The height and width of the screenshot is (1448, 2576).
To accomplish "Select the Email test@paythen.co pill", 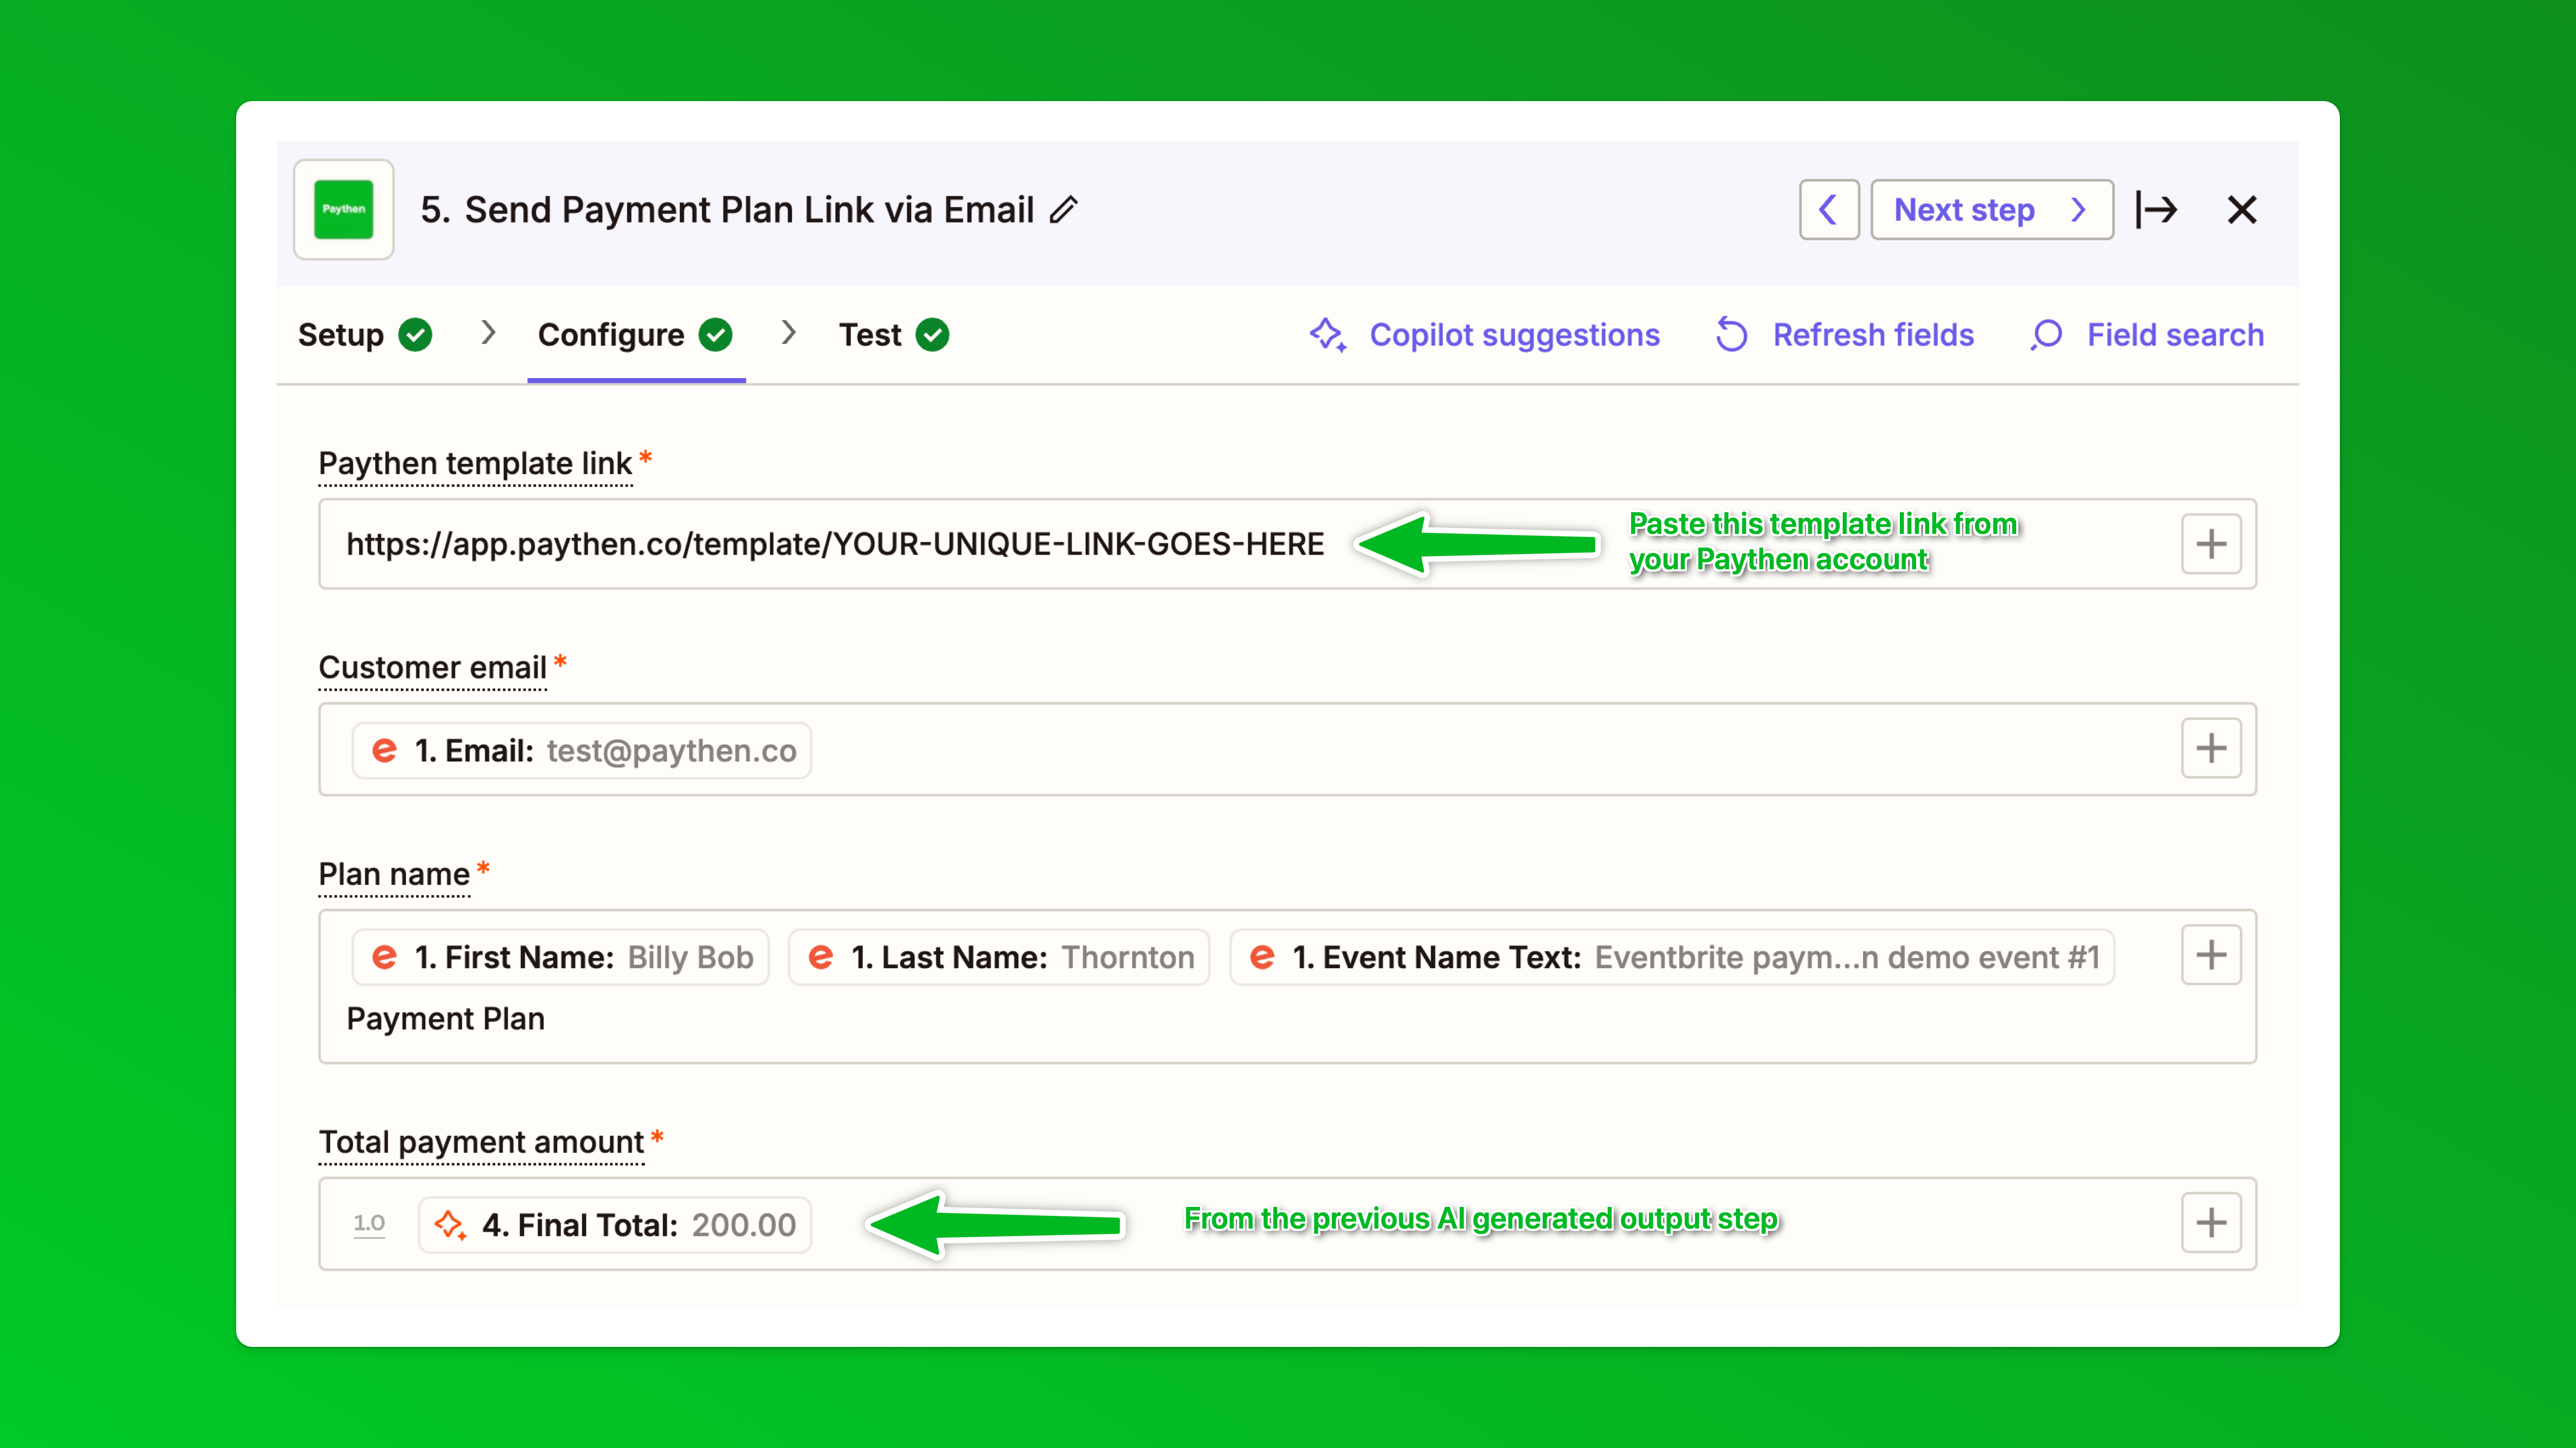I will click(x=581, y=750).
